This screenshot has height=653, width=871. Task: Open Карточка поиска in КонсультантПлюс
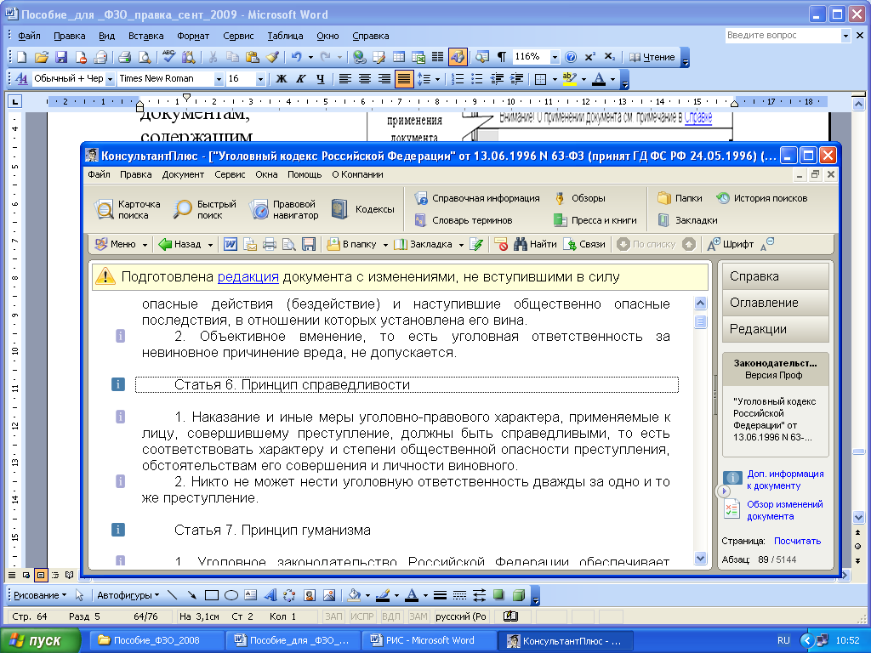coord(128,209)
